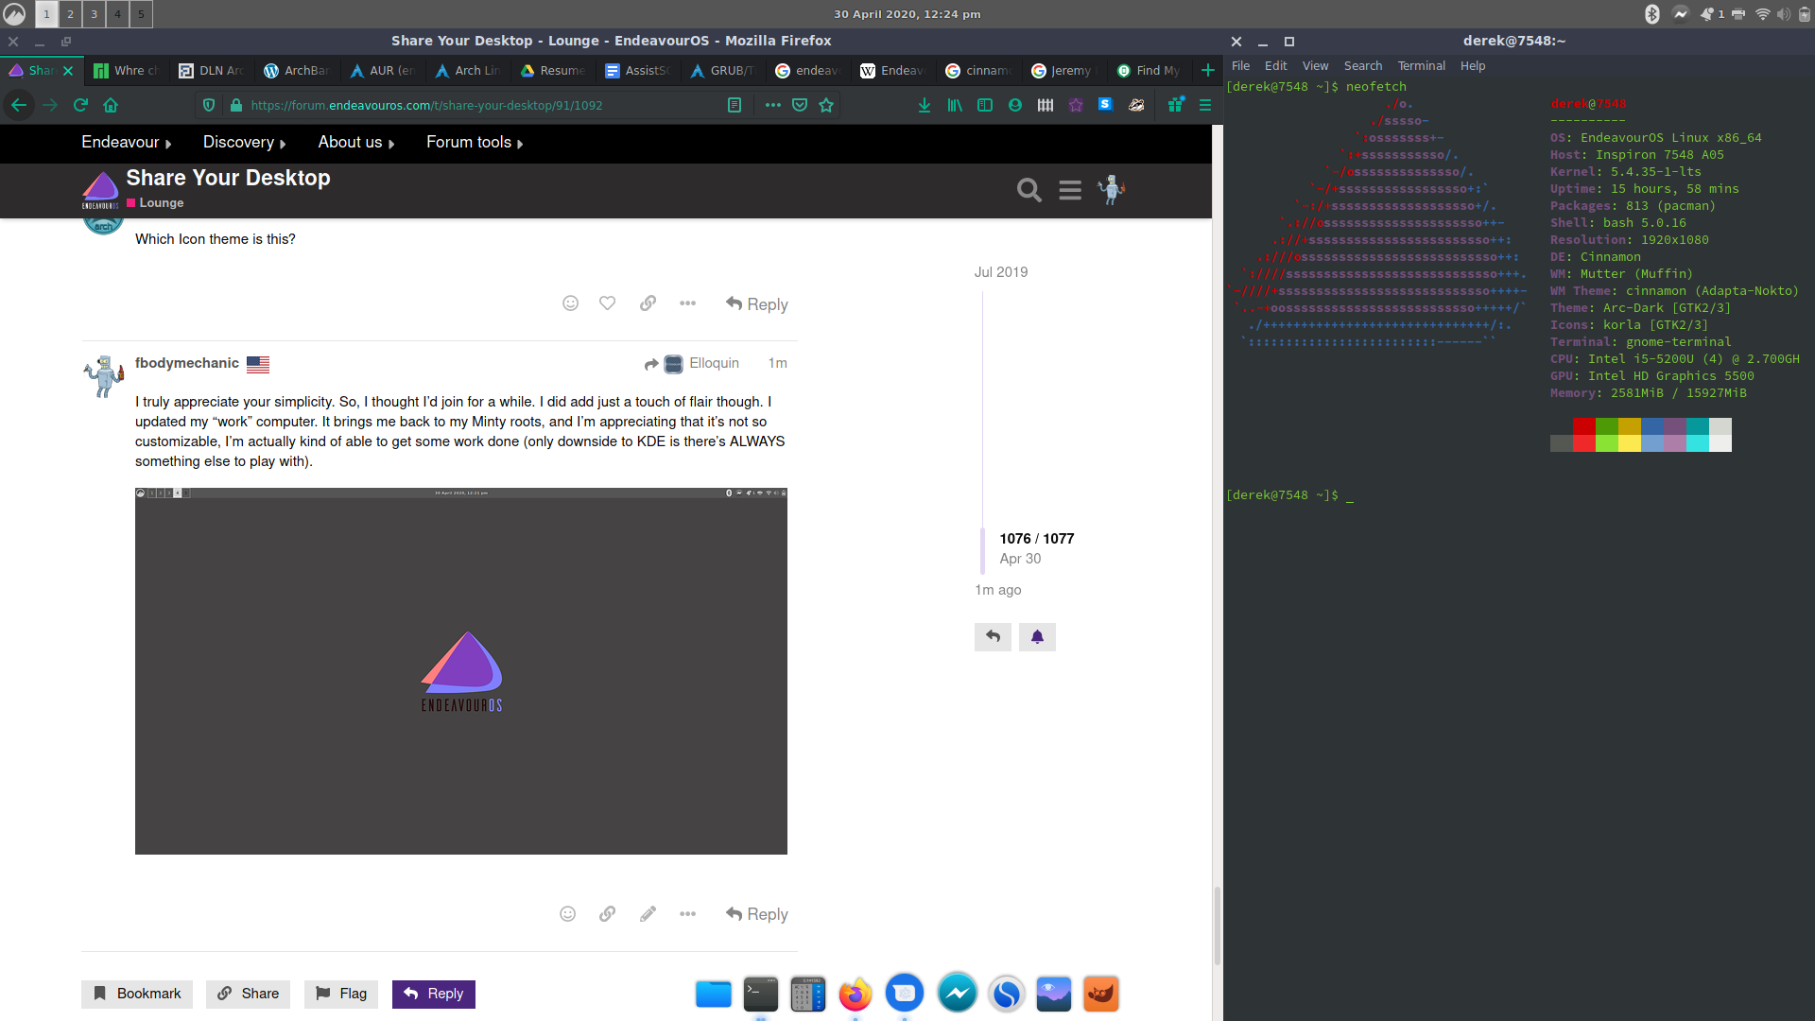Reply to fbodymechanic's post

click(x=756, y=914)
